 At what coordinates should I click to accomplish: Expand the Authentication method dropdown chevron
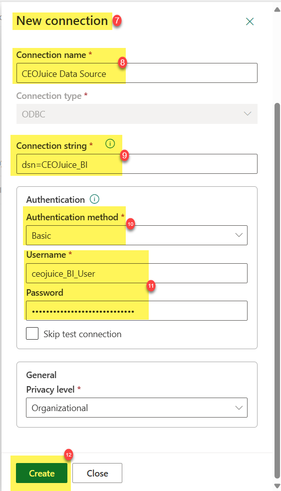click(x=239, y=235)
